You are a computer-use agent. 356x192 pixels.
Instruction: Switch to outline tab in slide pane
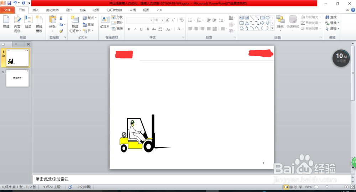tap(15, 44)
